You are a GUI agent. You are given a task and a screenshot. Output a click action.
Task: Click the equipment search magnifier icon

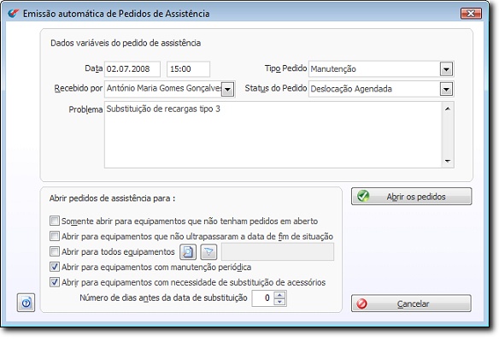pos(188,252)
